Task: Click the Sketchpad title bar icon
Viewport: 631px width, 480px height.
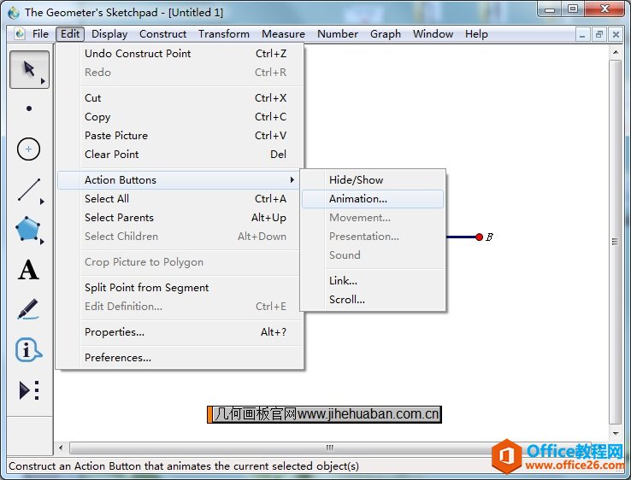Action: 14,13
